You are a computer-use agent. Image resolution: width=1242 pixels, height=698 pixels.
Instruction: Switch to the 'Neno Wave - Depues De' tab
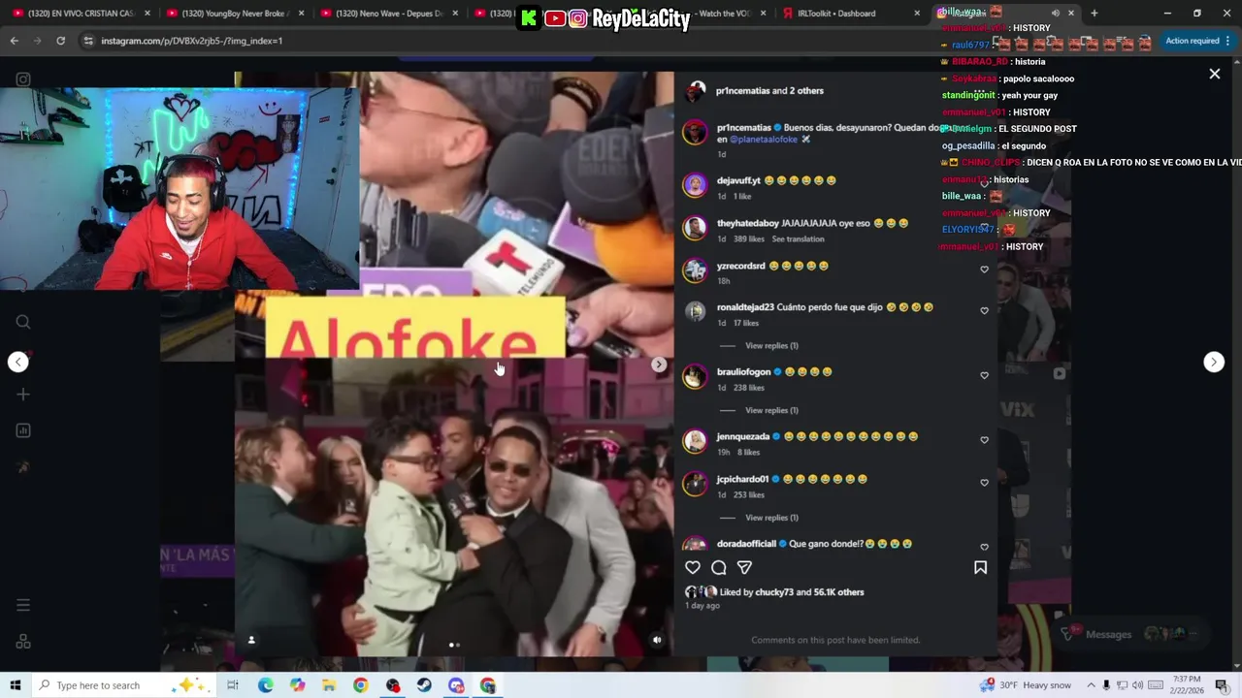[388, 14]
